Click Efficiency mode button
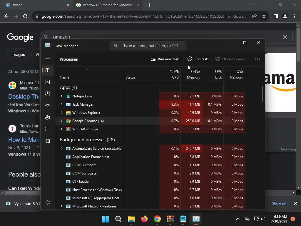Screen dimensions: 301x226 click(231, 59)
